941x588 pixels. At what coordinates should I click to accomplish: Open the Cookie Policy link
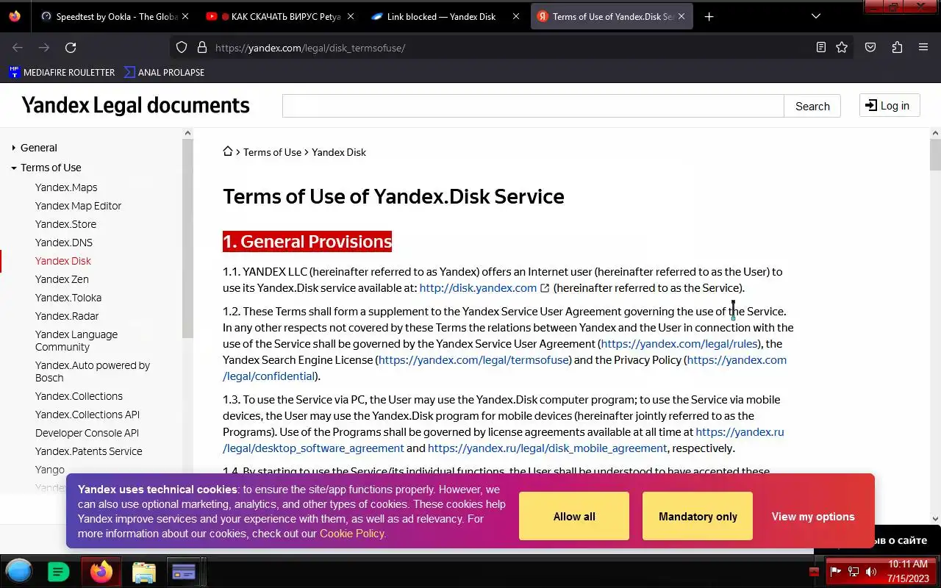coord(351,534)
